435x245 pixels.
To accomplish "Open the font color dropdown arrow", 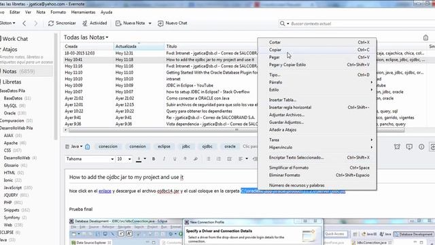I will pos(145,159).
